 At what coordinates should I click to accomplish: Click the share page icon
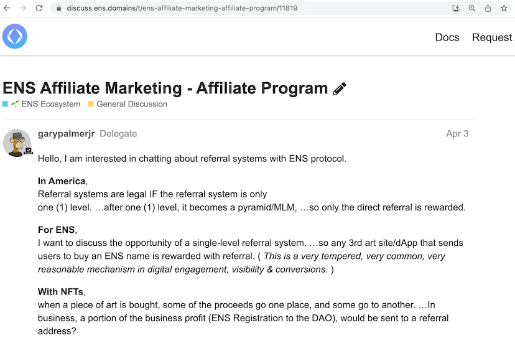(488, 8)
